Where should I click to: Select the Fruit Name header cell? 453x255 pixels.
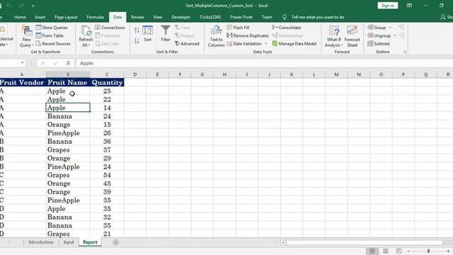point(68,82)
